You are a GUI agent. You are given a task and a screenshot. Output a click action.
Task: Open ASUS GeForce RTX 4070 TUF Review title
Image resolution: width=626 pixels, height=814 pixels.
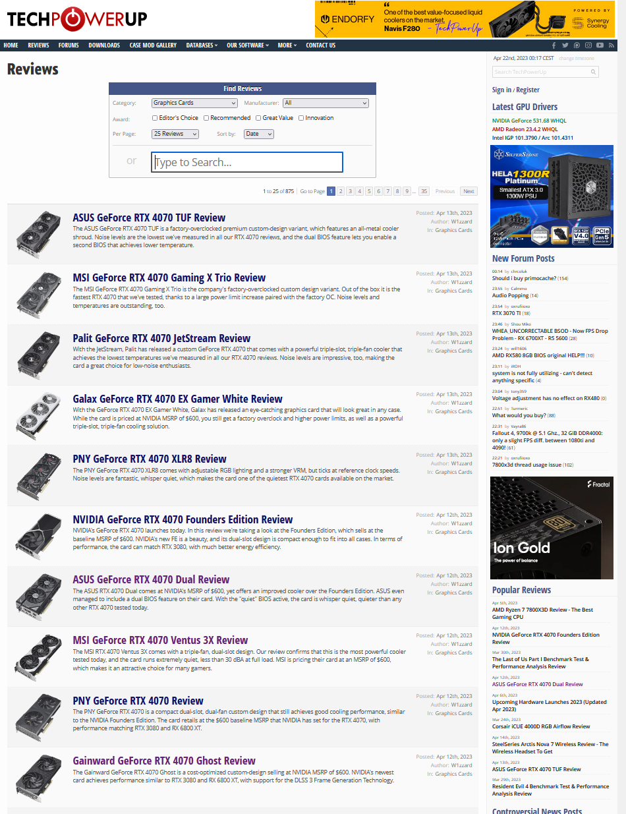tap(149, 218)
